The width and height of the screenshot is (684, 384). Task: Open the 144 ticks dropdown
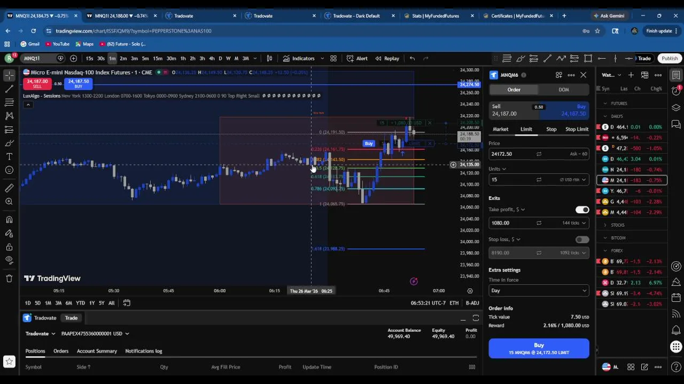pos(573,223)
